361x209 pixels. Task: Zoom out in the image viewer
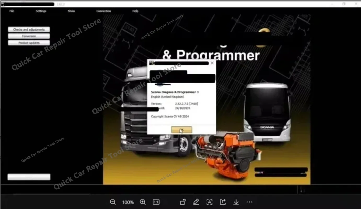[113, 202]
